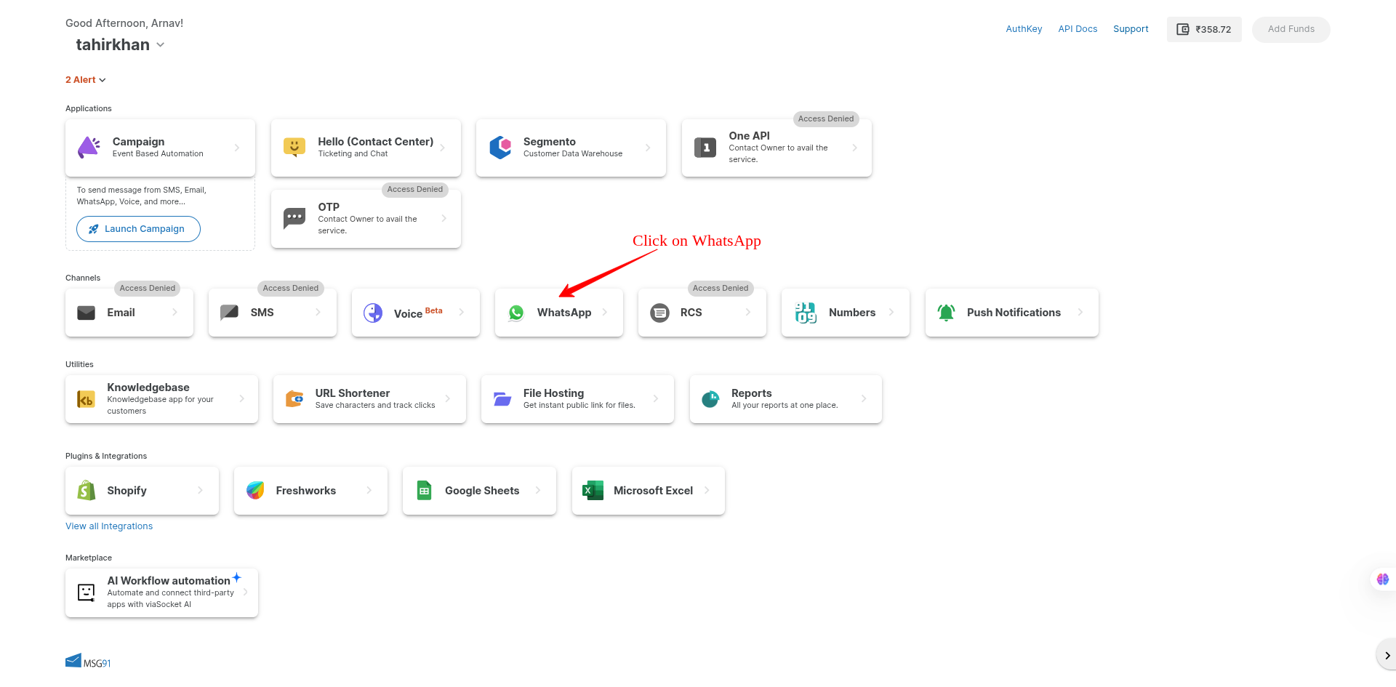The width and height of the screenshot is (1396, 687).
Task: Open the File Hosting title
Action: [554, 393]
